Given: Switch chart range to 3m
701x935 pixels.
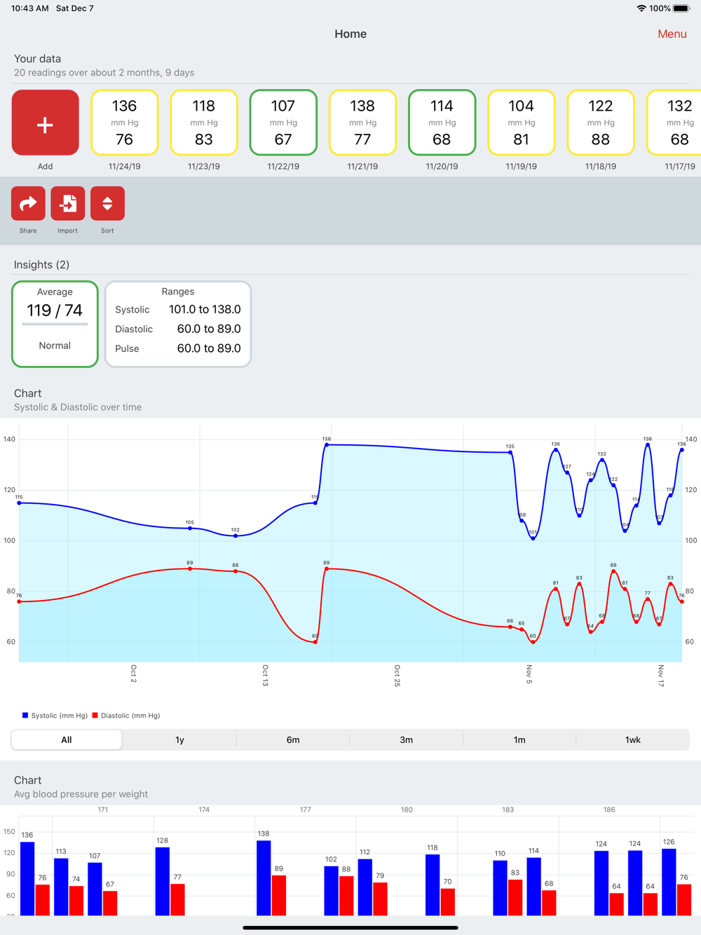Looking at the screenshot, I should click(406, 739).
